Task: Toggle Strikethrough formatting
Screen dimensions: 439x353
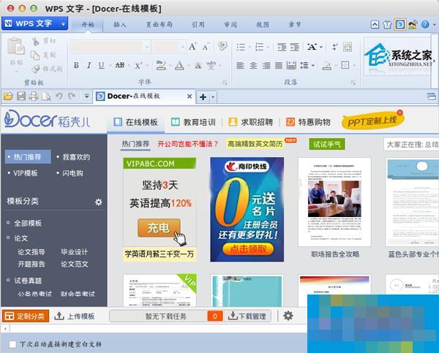Action: [x=120, y=66]
